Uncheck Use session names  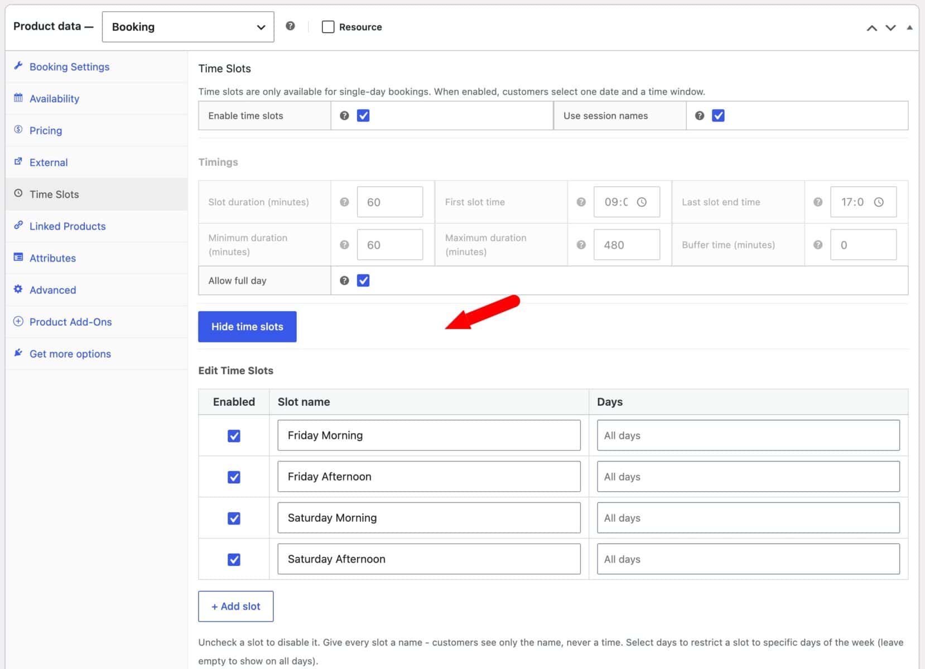[718, 115]
